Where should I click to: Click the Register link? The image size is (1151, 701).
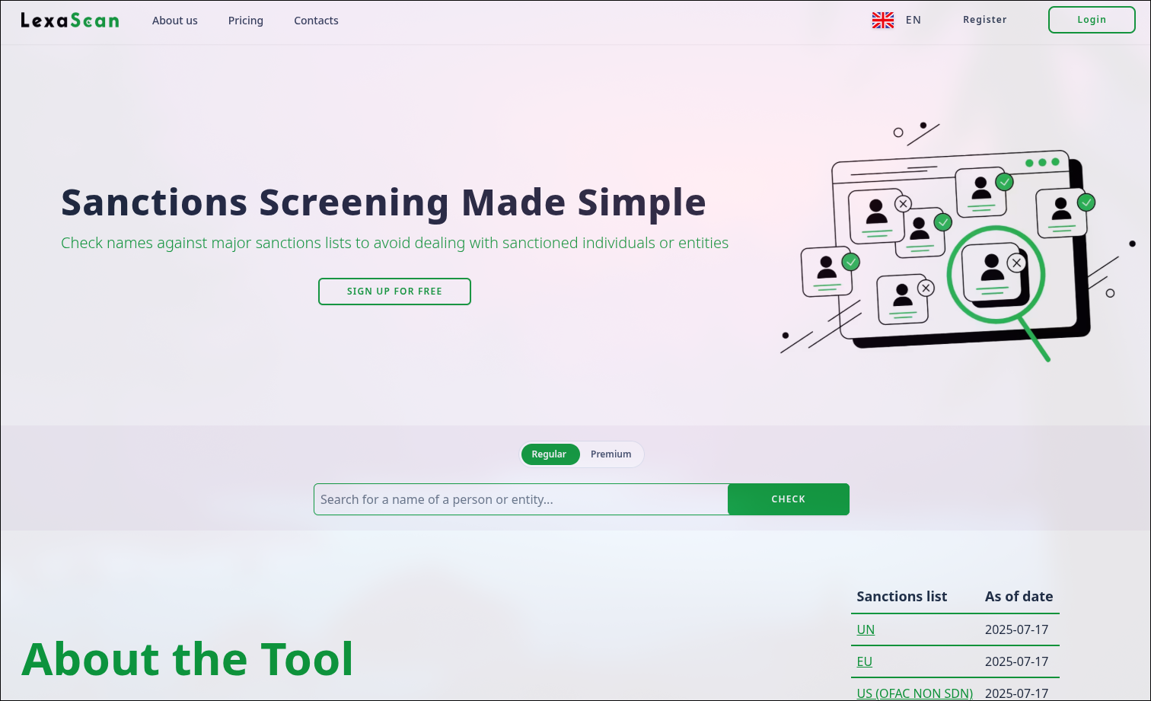tap(984, 20)
